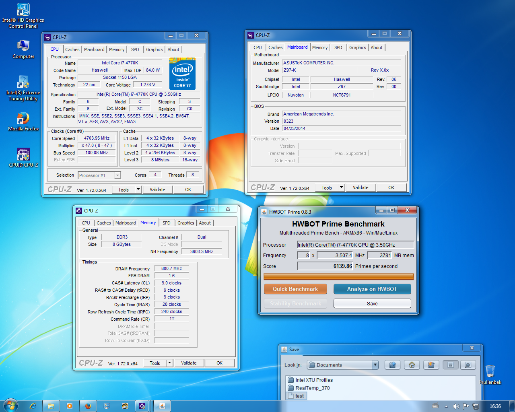Click Show Desktop button at taskbar end
This screenshot has height=412, width=515.
click(512, 406)
